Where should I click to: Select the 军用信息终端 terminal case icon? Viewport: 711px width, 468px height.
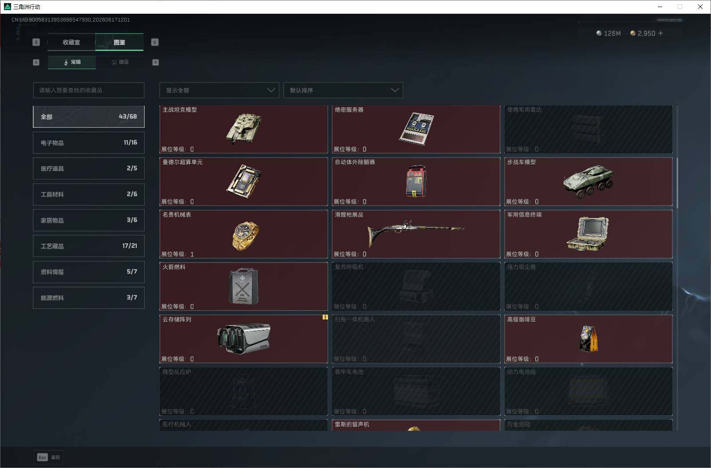tap(588, 234)
